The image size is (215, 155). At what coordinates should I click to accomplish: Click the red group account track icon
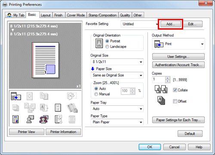44,119
